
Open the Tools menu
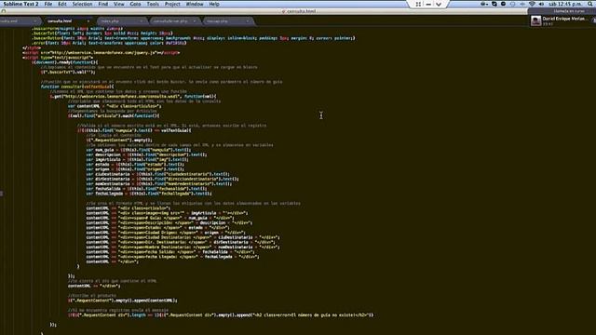click(x=153, y=4)
